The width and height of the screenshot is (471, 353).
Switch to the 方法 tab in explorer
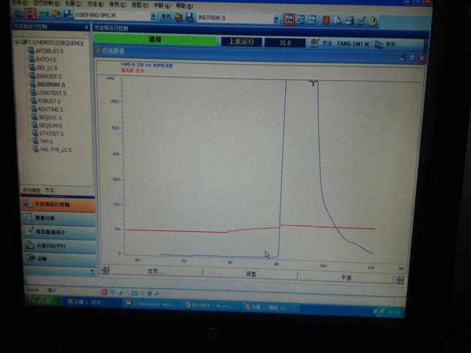click(x=50, y=190)
